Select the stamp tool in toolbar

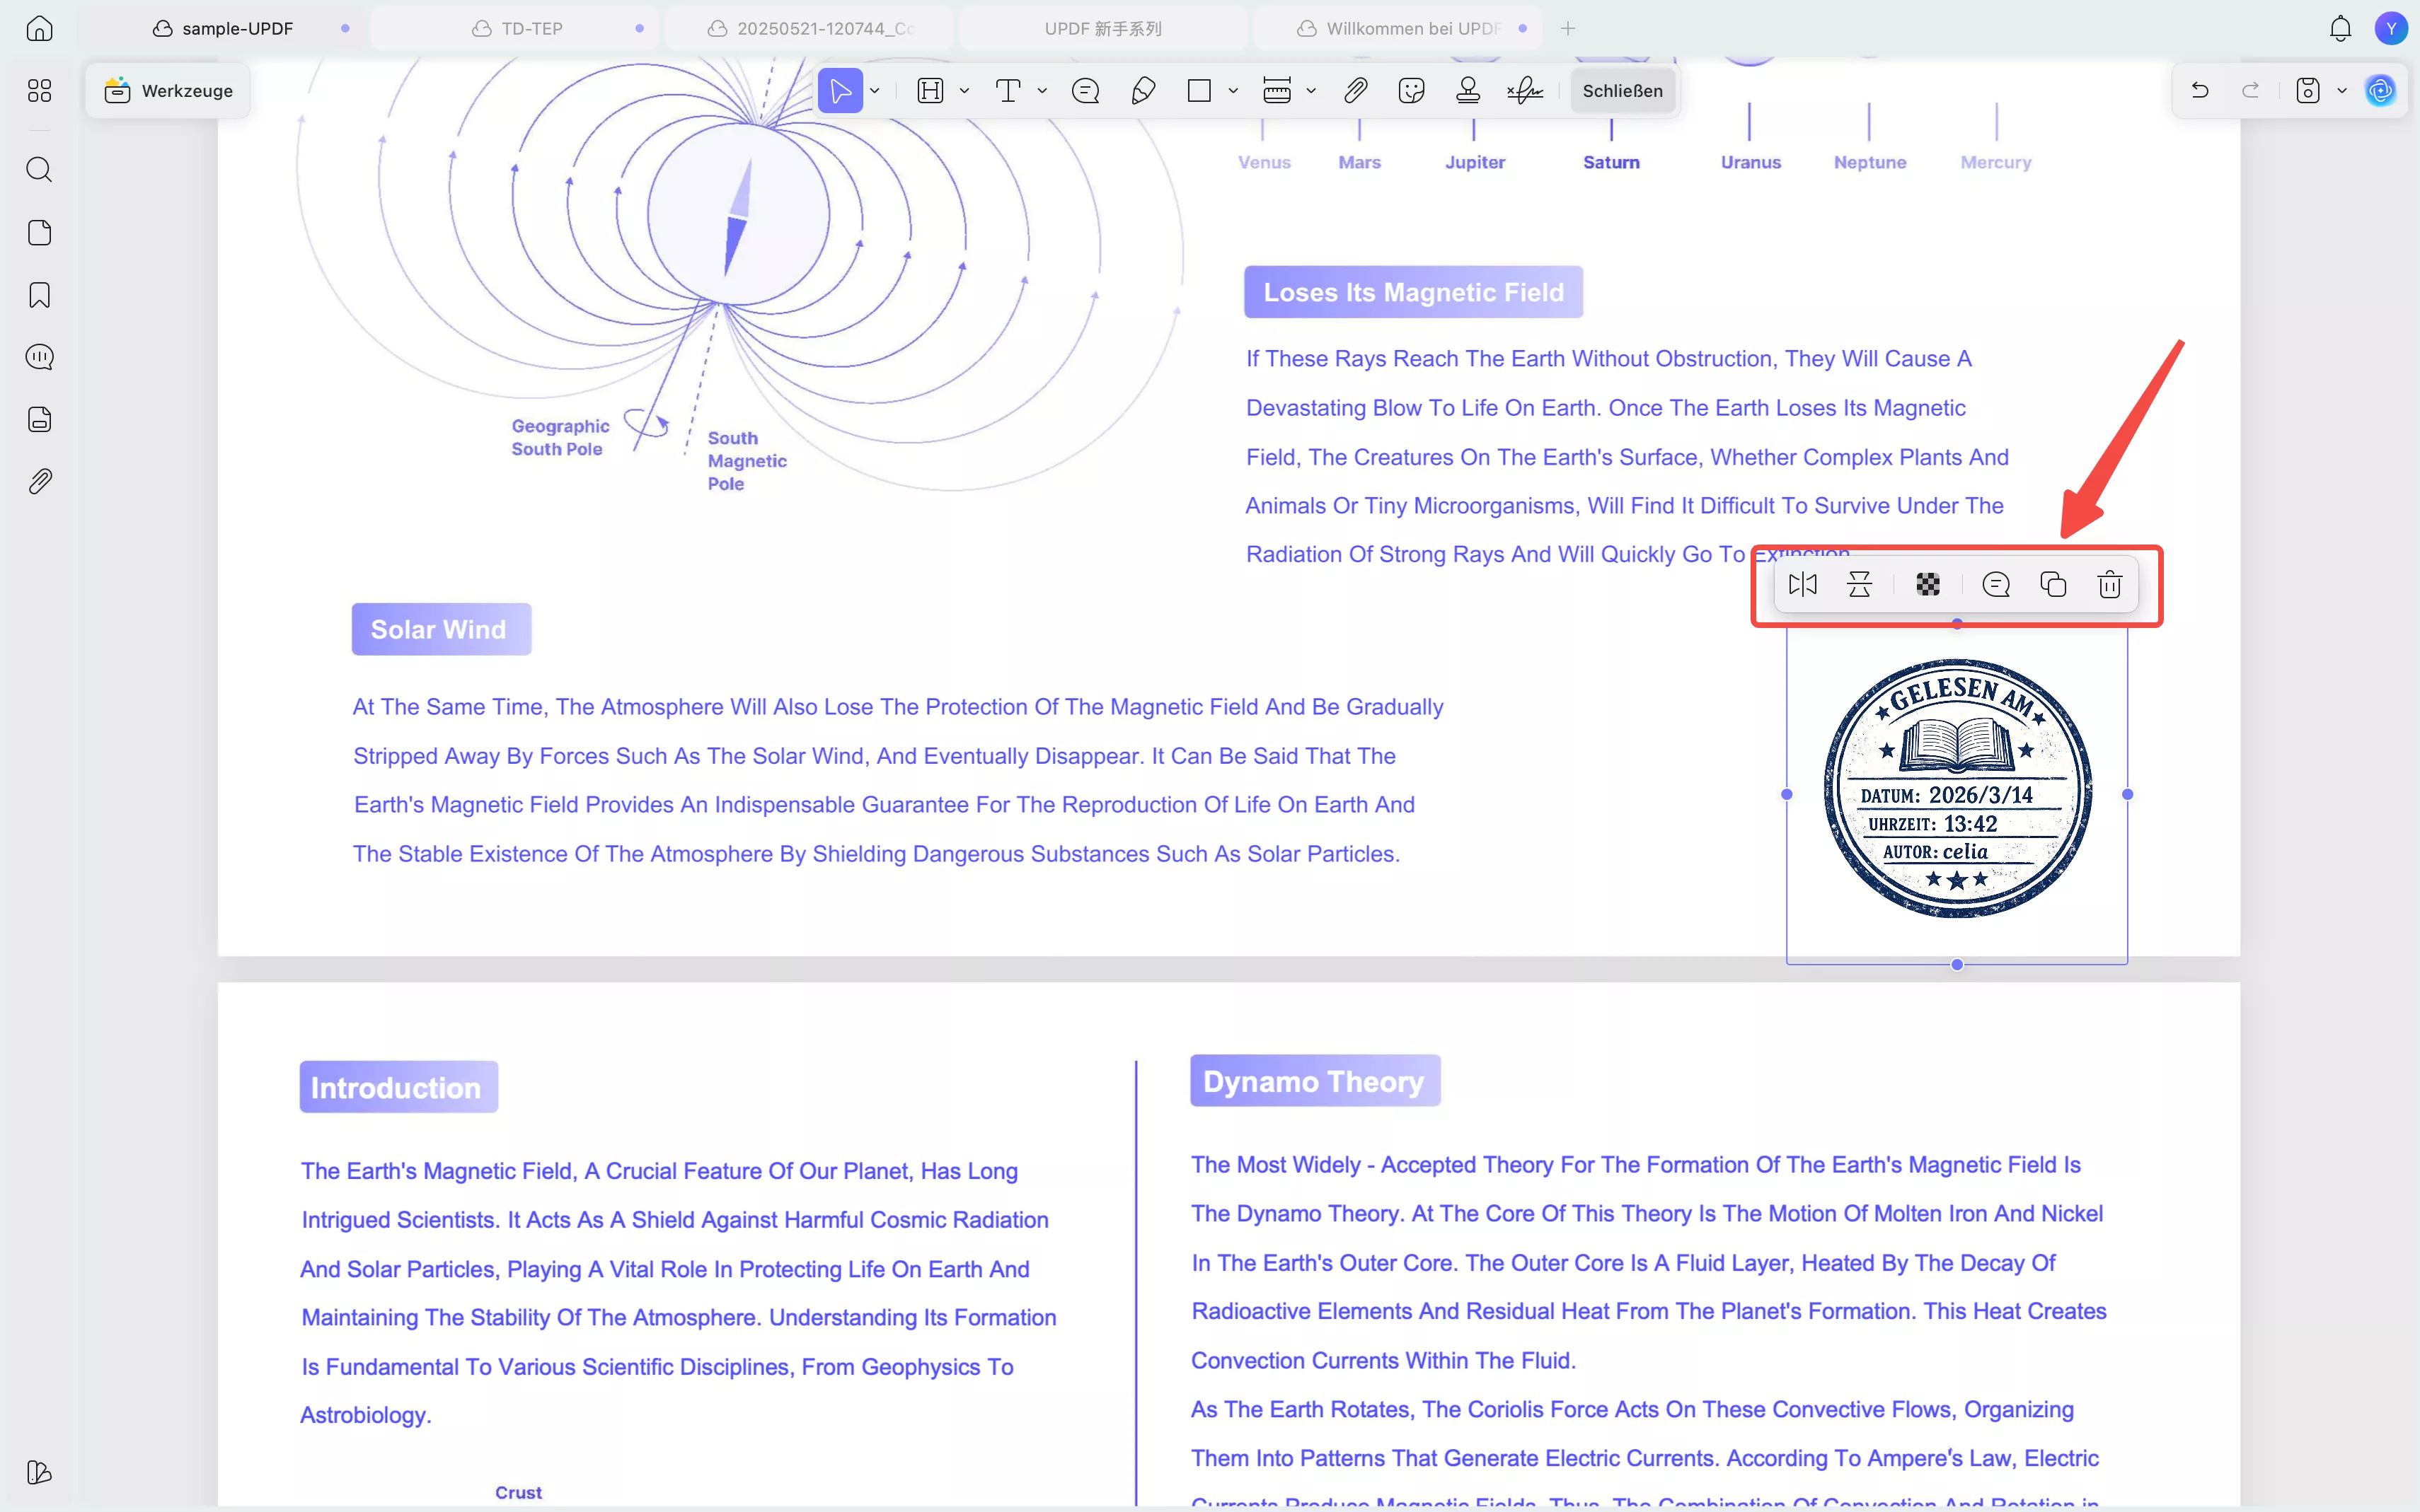[1468, 91]
